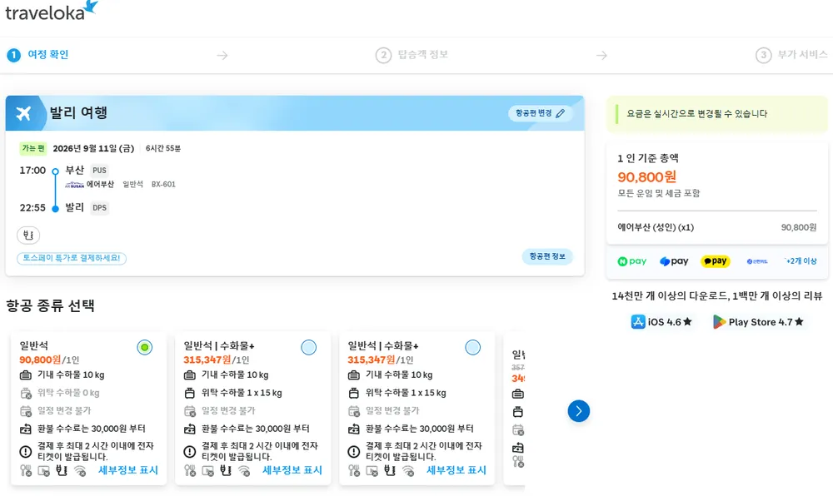Click the yellow Kakao pay logo
The image size is (833, 501).
pos(716,261)
